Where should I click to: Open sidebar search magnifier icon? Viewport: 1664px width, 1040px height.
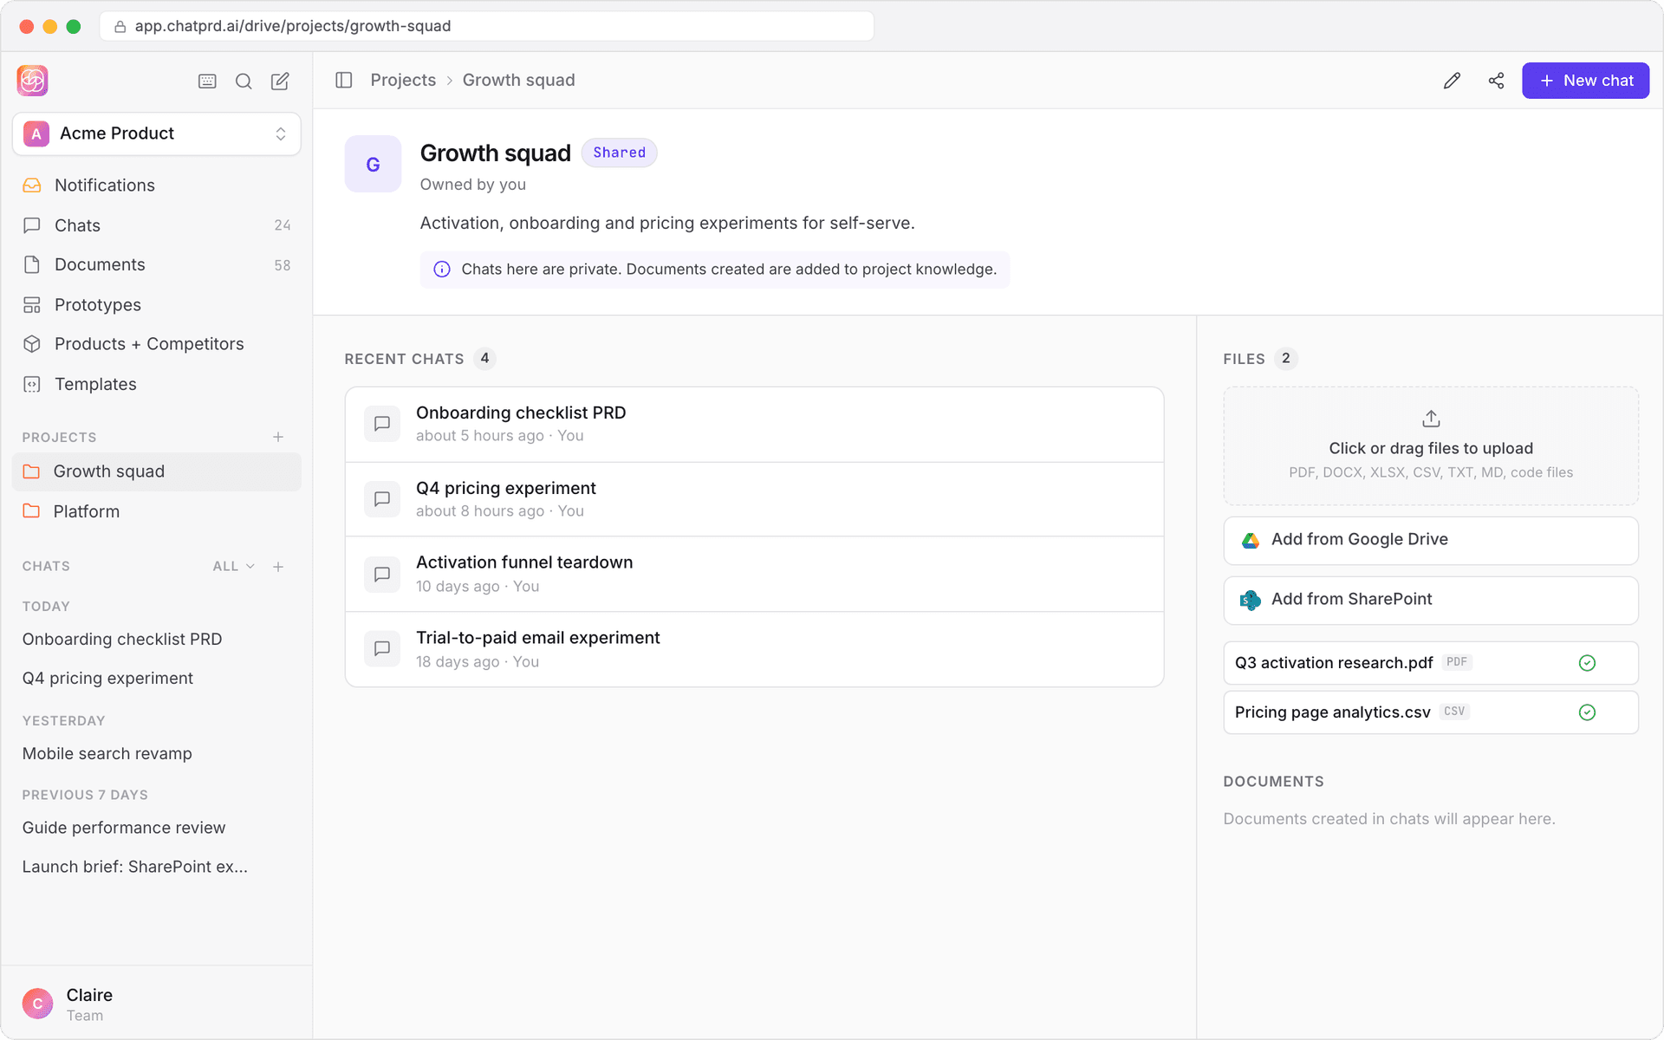(x=244, y=81)
